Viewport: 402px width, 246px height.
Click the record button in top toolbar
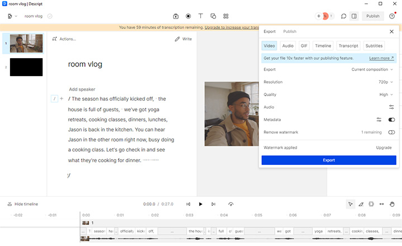pyautogui.click(x=188, y=16)
